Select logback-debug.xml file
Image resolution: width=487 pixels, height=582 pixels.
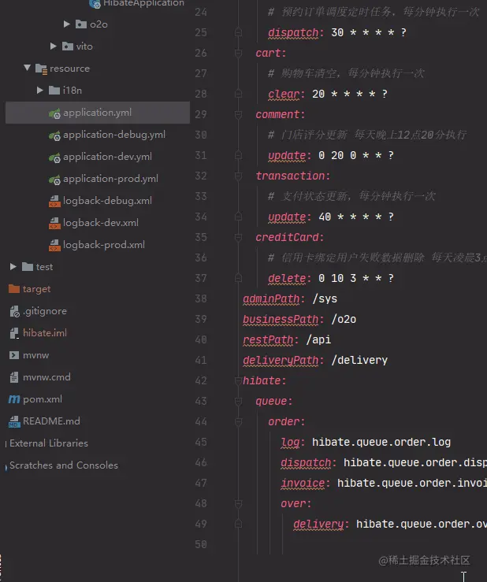pyautogui.click(x=107, y=201)
